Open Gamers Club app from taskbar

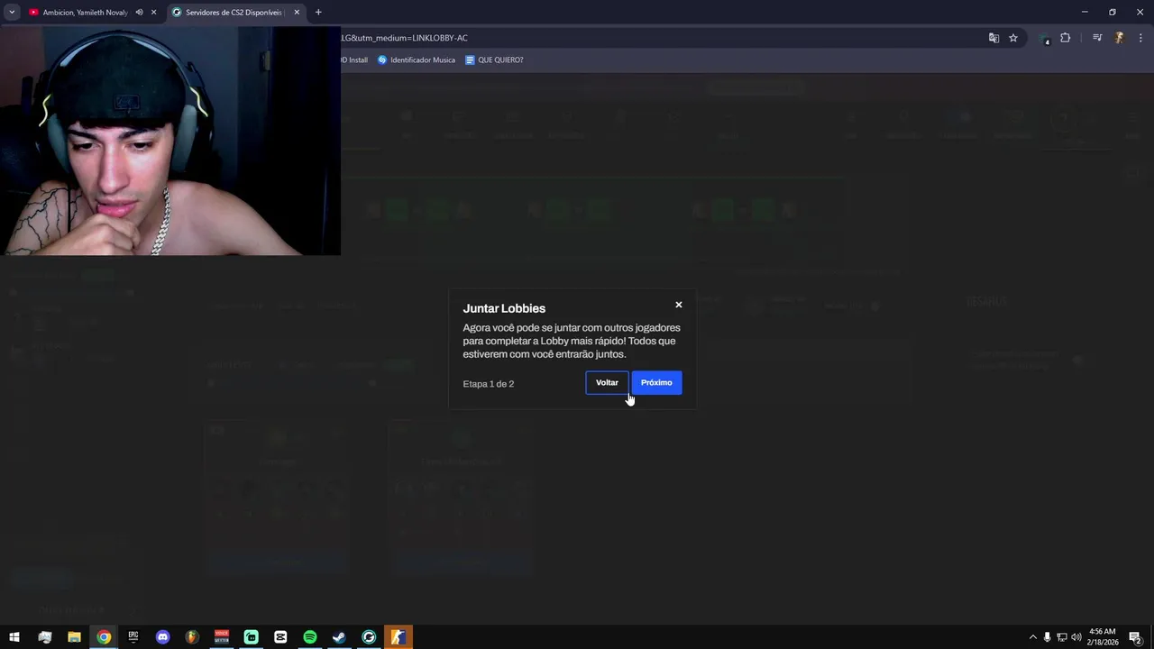click(x=369, y=637)
